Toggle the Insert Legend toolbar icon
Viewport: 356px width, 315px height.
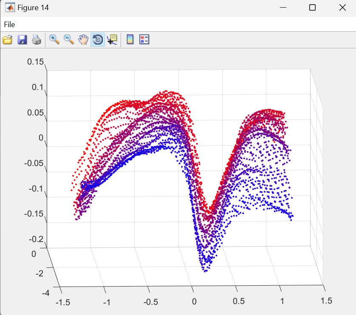pos(144,40)
